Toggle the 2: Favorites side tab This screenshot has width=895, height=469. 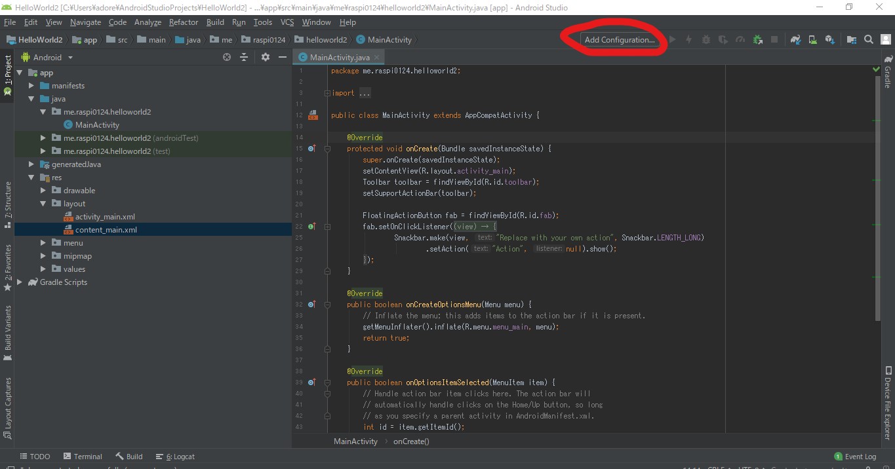[x=7, y=267]
